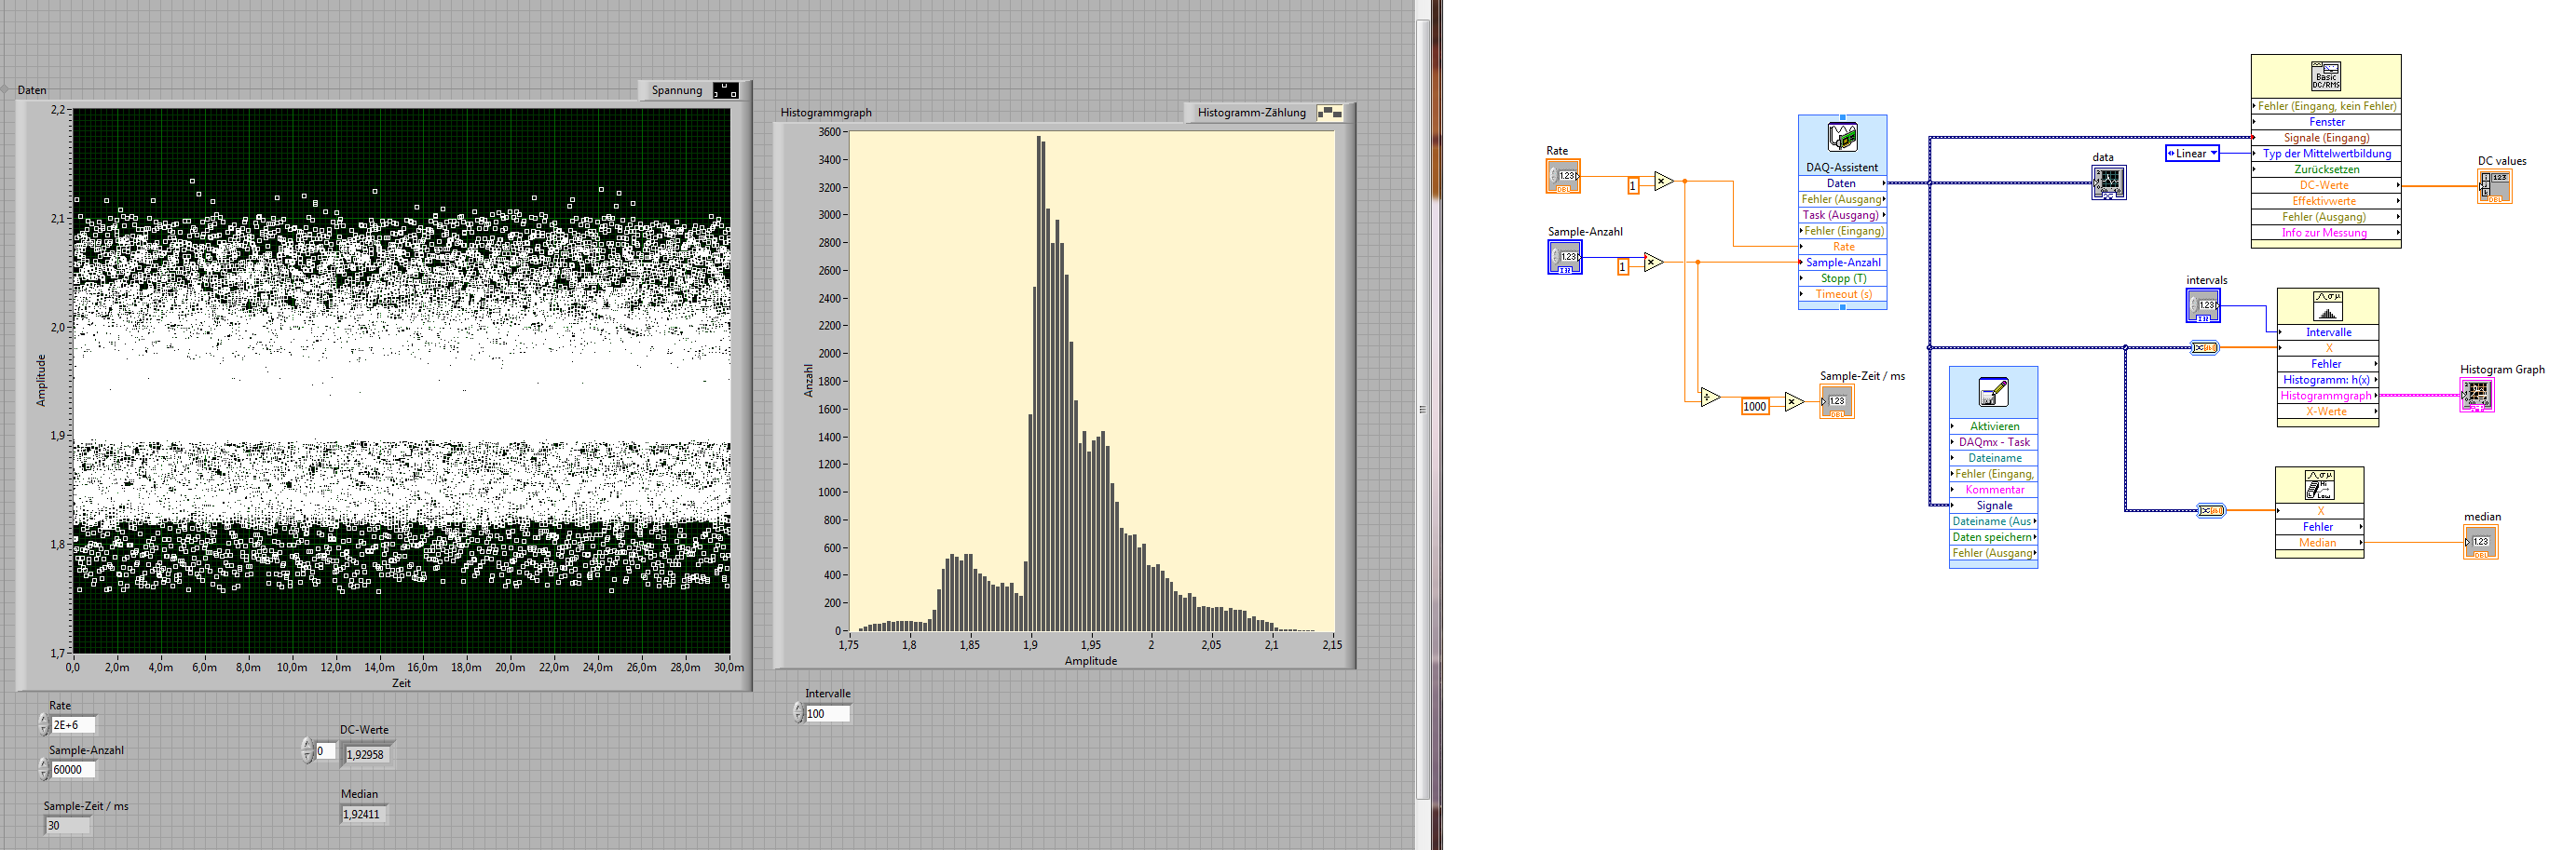Select the Sample-Zeit / ms indicator terminal
2576x850 pixels.
click(1837, 401)
